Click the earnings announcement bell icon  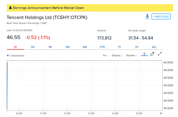(x=10, y=8)
